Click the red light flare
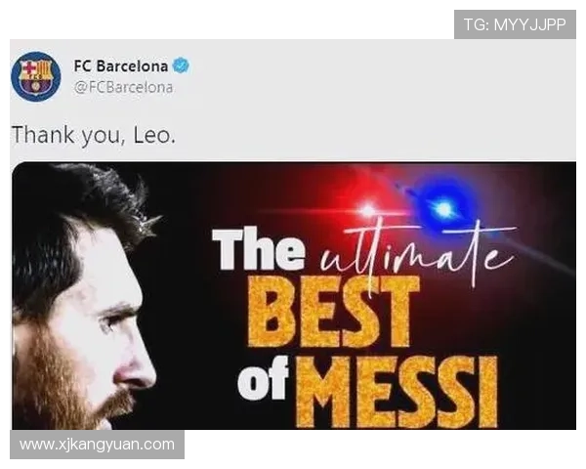Viewport: 586px width, 469px height. tap(368, 209)
